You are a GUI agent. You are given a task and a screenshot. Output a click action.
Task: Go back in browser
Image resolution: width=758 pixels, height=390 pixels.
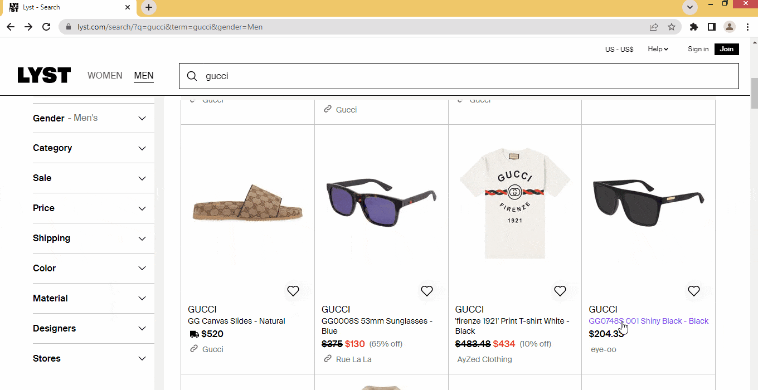pyautogui.click(x=11, y=27)
